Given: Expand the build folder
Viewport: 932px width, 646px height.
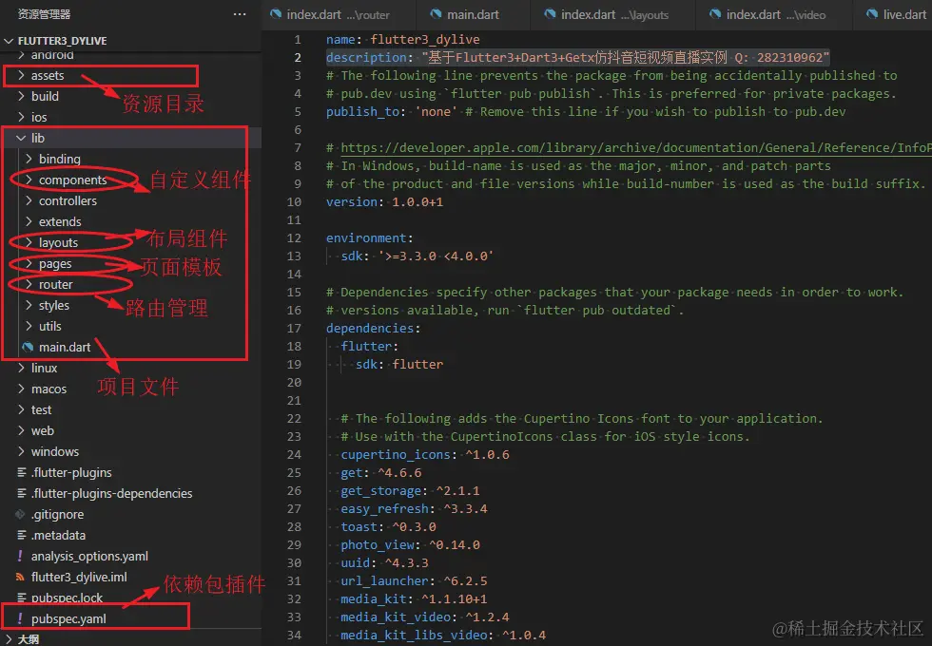Looking at the screenshot, I should click(21, 96).
